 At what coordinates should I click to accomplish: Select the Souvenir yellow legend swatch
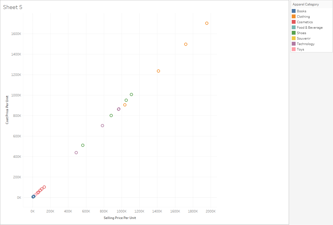(x=294, y=39)
